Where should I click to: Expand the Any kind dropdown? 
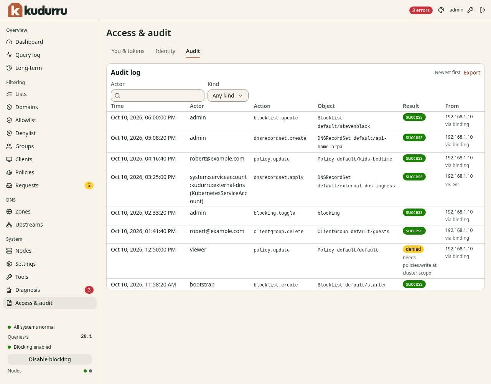click(x=228, y=96)
